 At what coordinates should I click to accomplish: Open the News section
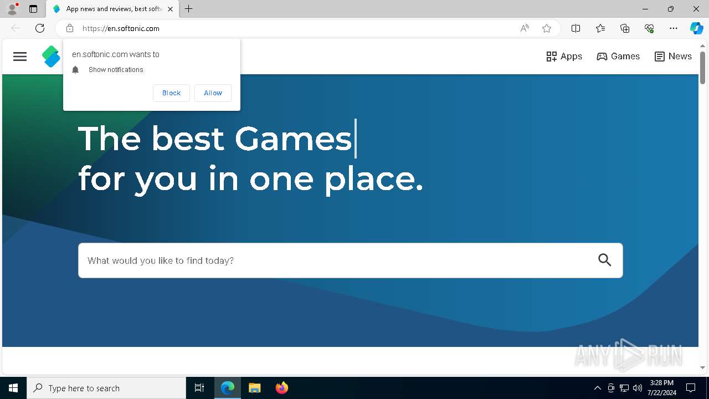[673, 57]
